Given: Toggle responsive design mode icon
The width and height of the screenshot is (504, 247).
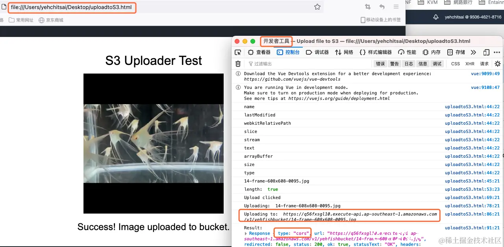Looking at the screenshot, I should (486, 52).
